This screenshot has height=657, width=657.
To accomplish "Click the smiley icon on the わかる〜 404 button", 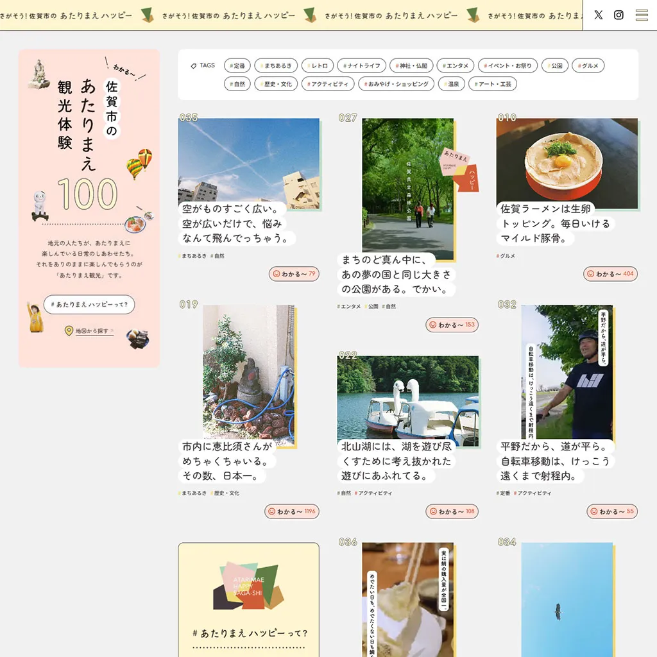I will pos(590,274).
